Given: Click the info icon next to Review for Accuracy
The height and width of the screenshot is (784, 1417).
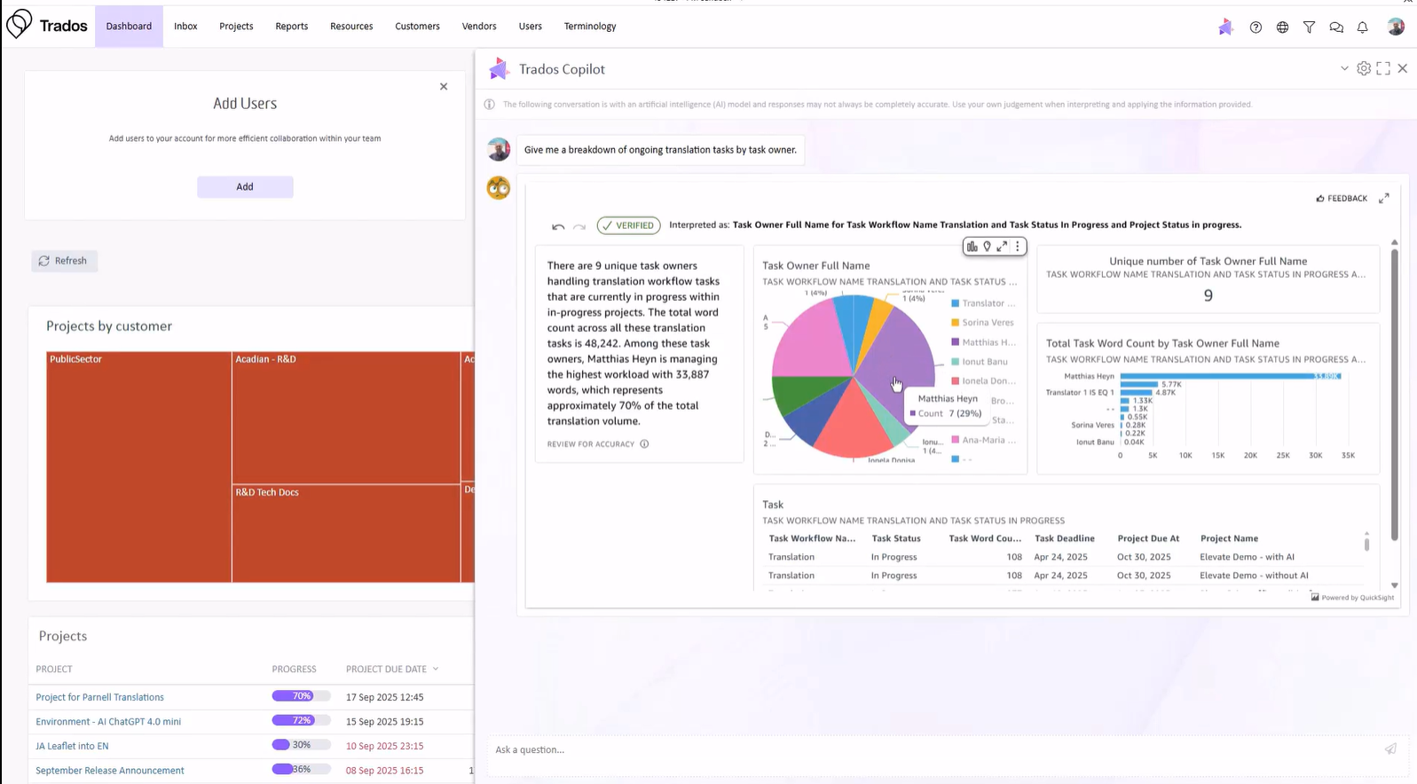Looking at the screenshot, I should tap(644, 444).
